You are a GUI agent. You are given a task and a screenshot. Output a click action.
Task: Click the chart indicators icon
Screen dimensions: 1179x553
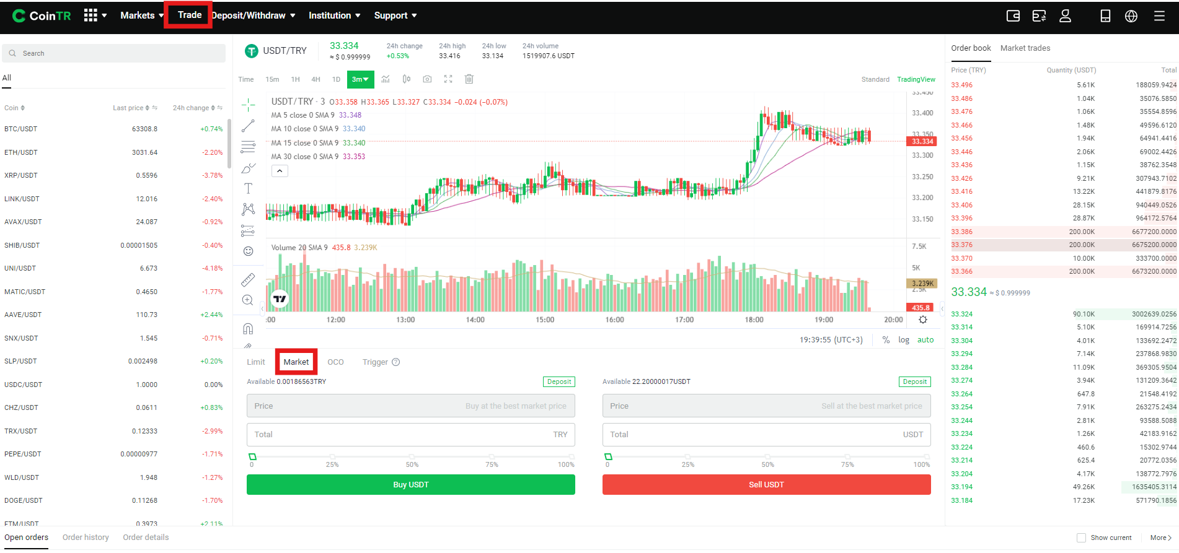[x=386, y=79]
